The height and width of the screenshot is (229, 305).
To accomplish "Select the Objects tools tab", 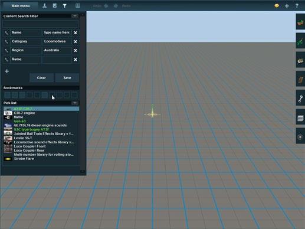I will (300, 60).
